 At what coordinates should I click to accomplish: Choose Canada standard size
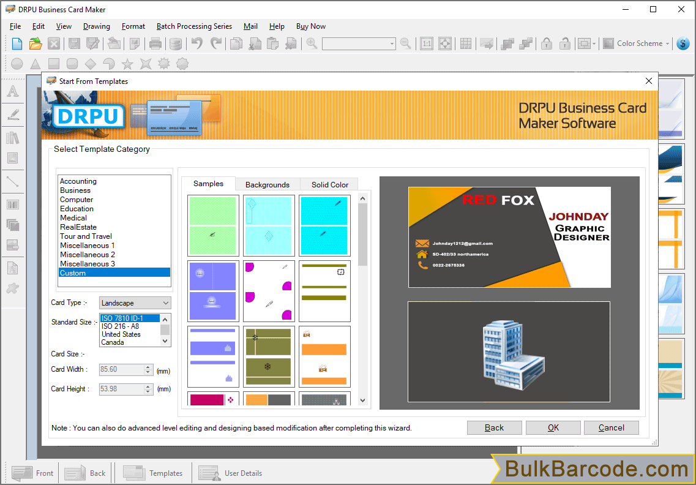point(112,342)
